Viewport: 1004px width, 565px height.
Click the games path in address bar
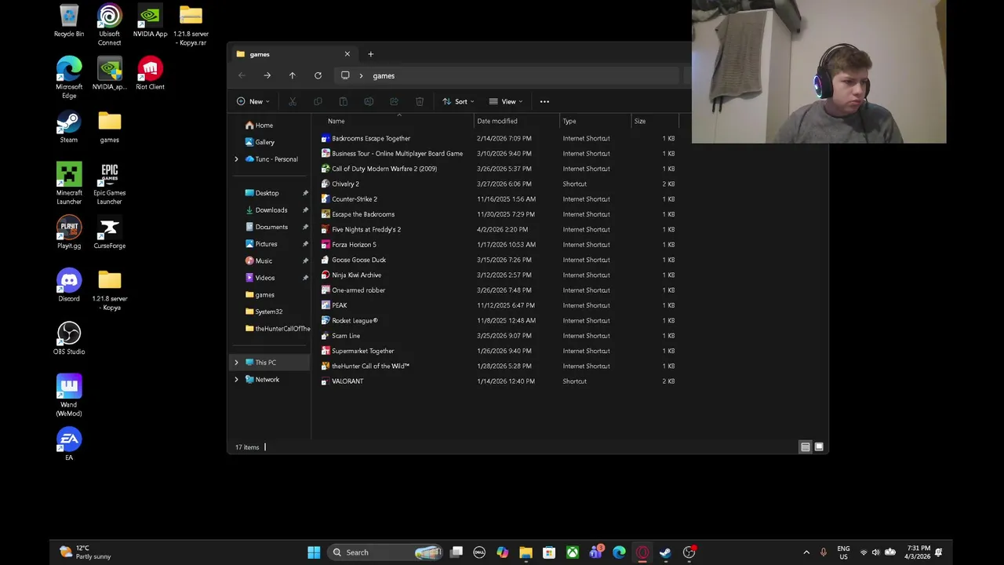click(x=384, y=75)
